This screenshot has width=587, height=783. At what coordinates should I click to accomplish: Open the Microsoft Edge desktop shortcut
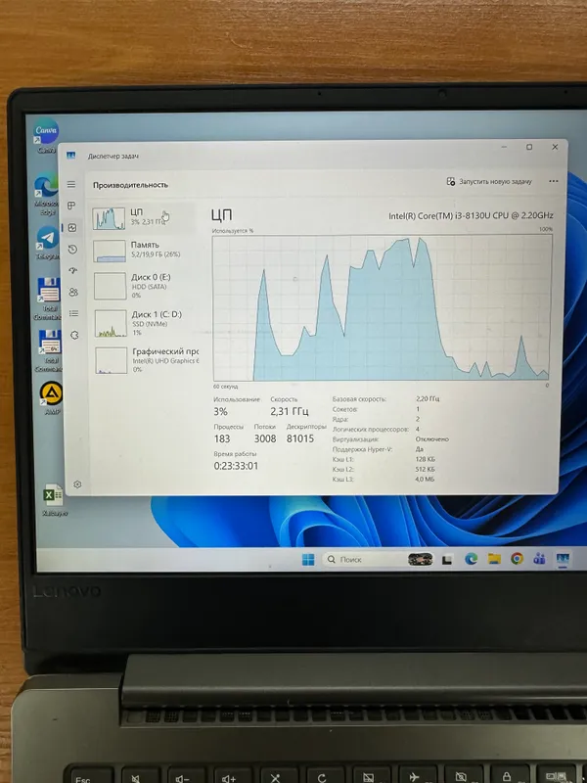coord(46,194)
